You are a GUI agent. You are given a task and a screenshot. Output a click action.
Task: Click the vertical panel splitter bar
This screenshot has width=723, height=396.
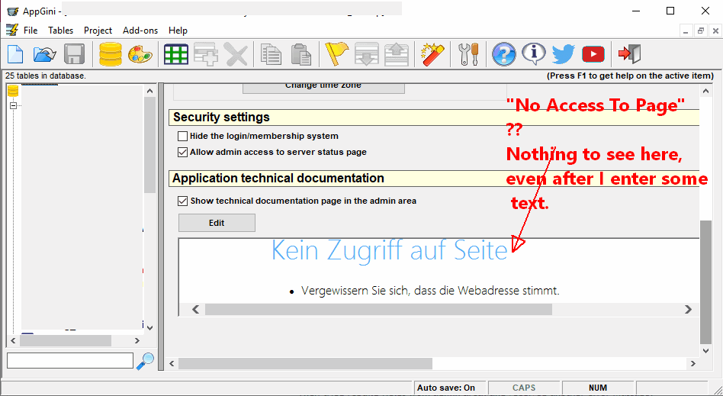(x=161, y=227)
